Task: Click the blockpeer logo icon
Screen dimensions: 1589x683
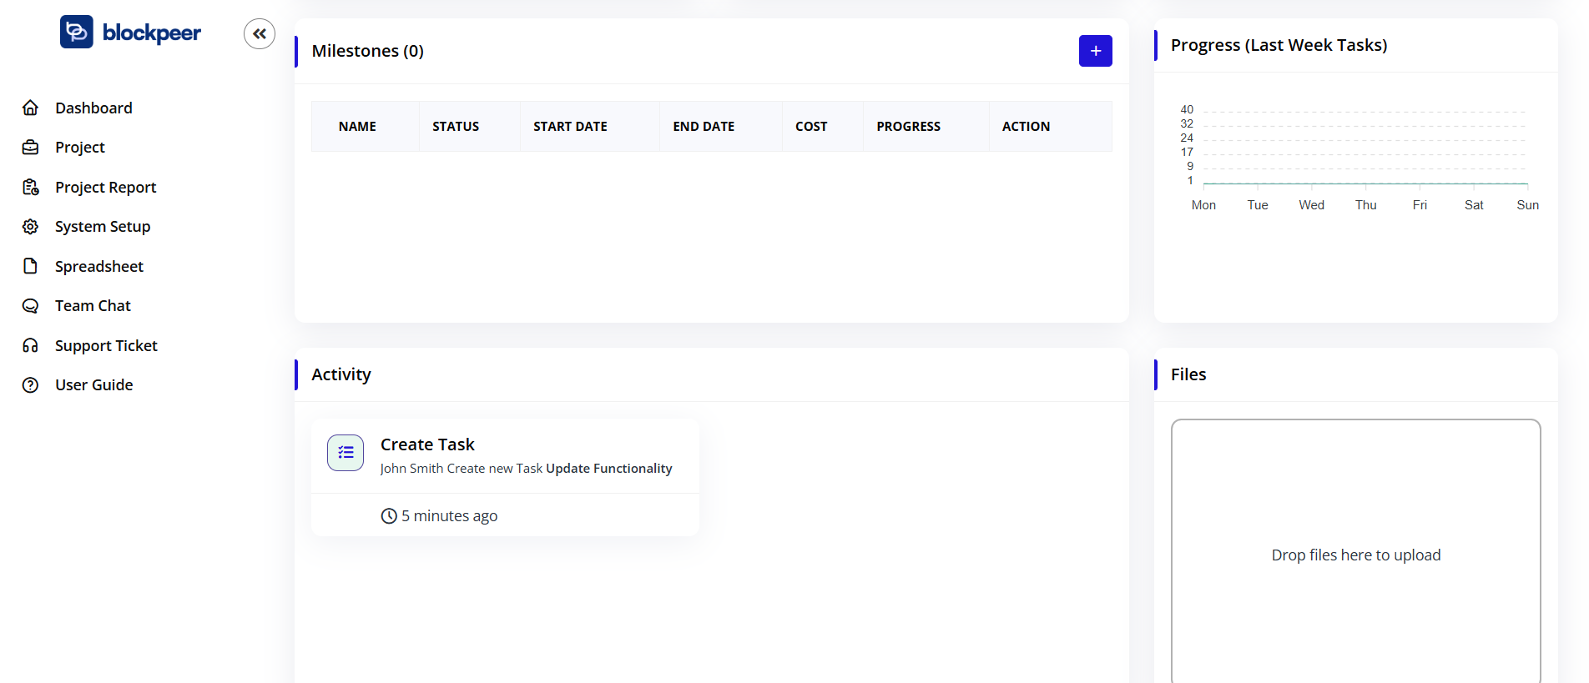Action: coord(77,33)
